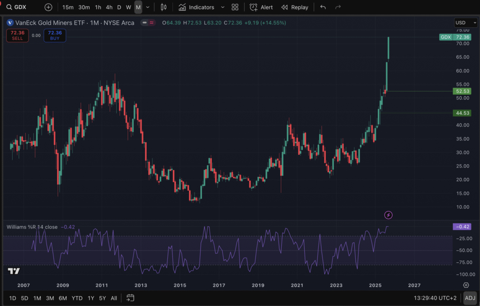Open the USD currency dropdown
This screenshot has width=480, height=306.
pos(465,23)
